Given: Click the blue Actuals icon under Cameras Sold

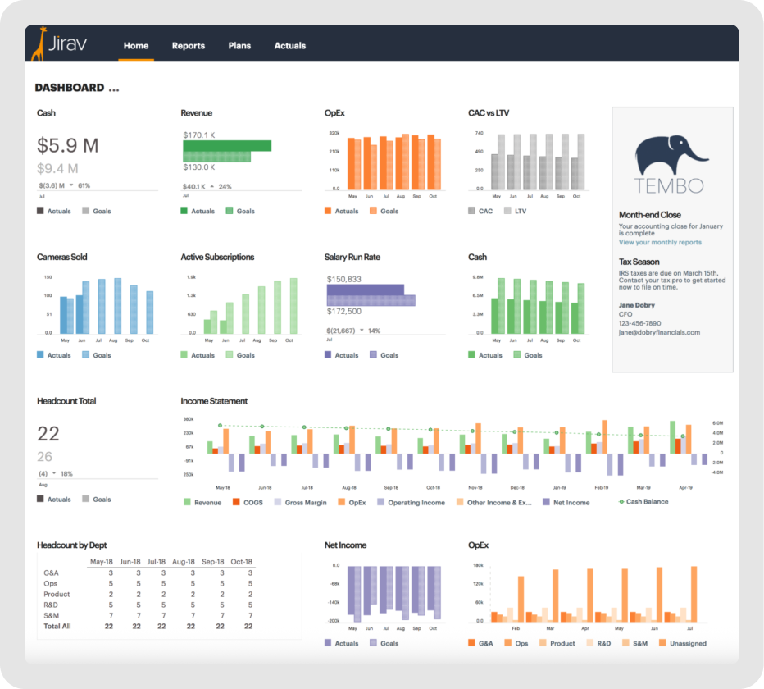Looking at the screenshot, I should click(40, 354).
